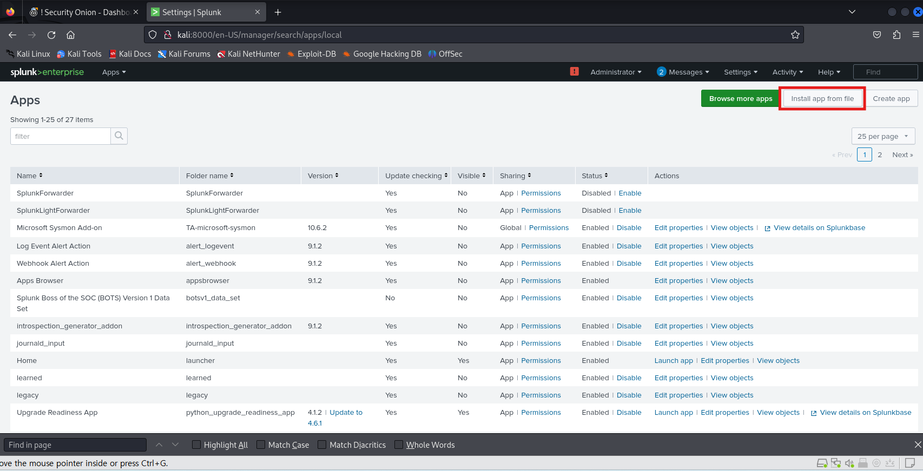Image resolution: width=923 pixels, height=471 pixels.
Task: Switch to Security Onion Dashboard tab
Action: pyautogui.click(x=79, y=12)
